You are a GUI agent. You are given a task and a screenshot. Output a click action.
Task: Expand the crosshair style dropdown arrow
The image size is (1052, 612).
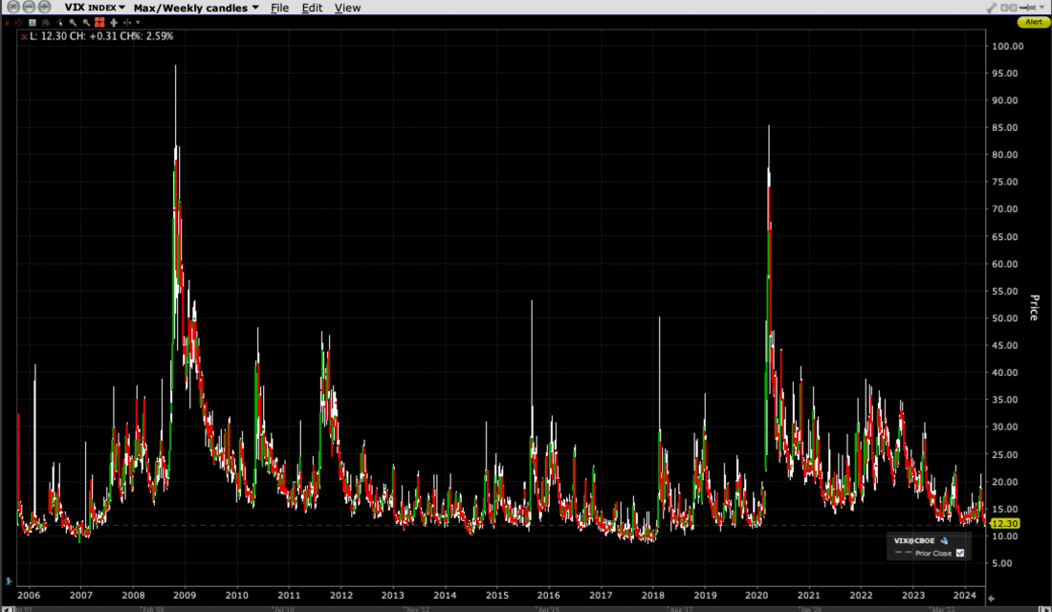tap(138, 22)
